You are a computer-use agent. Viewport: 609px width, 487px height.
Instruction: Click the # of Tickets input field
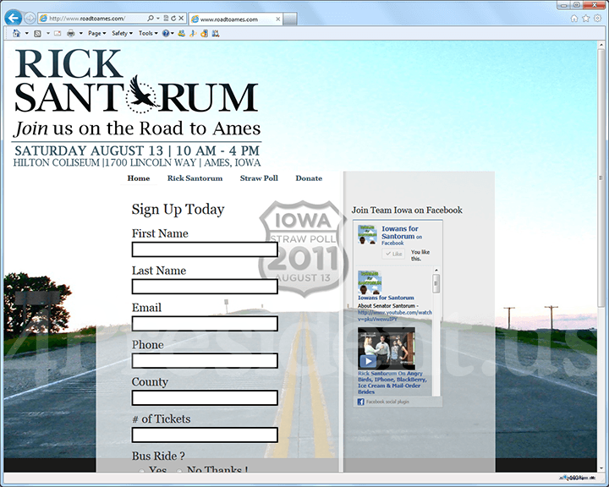click(205, 435)
